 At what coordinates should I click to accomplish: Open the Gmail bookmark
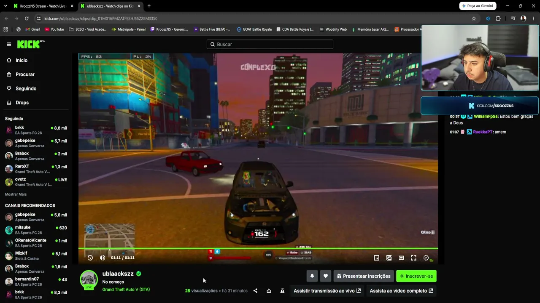[33, 29]
